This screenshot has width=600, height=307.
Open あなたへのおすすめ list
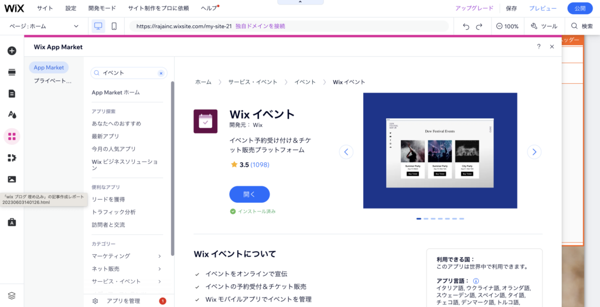[117, 123]
